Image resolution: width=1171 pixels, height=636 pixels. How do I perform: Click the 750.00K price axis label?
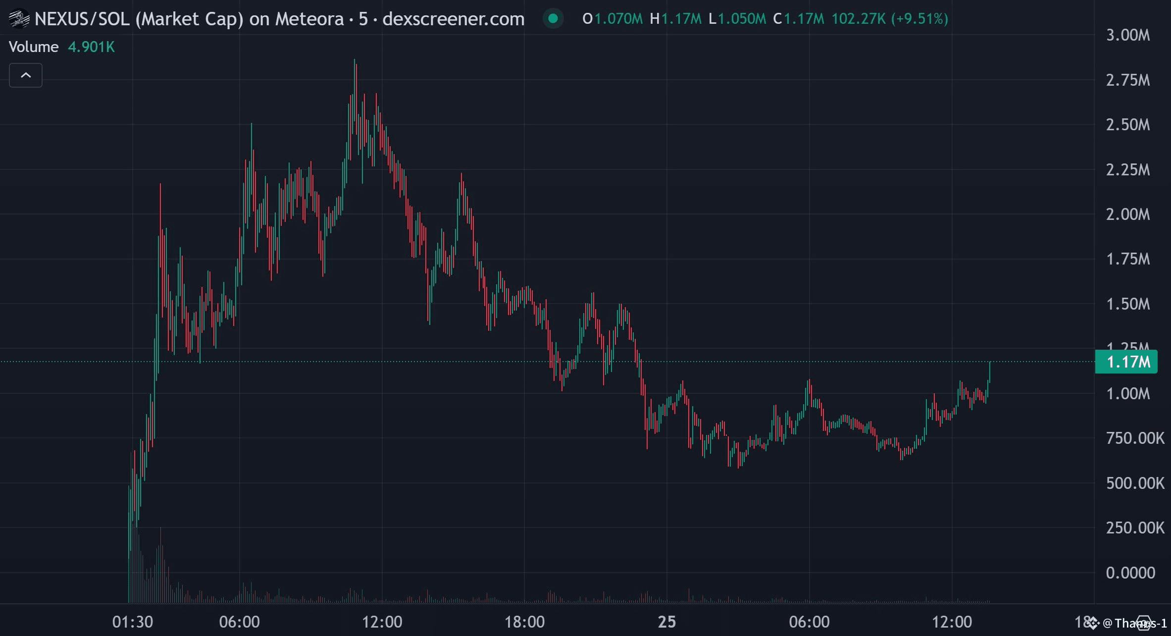coord(1135,438)
